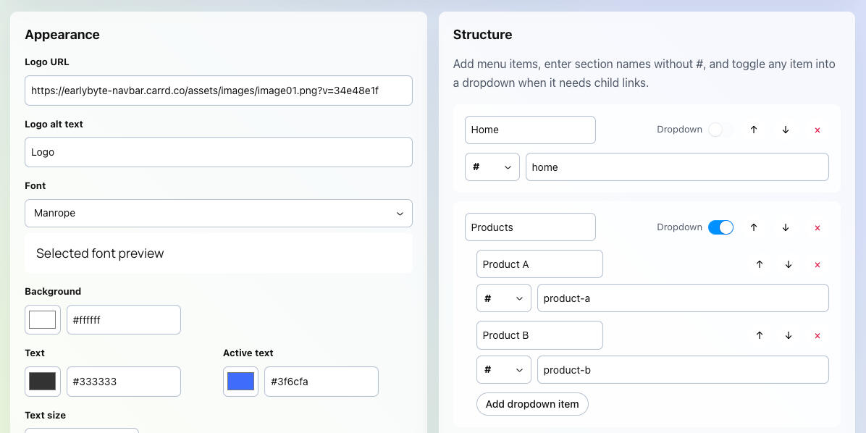Remove the Products menu item
Image resolution: width=866 pixels, height=433 pixels.
(817, 227)
